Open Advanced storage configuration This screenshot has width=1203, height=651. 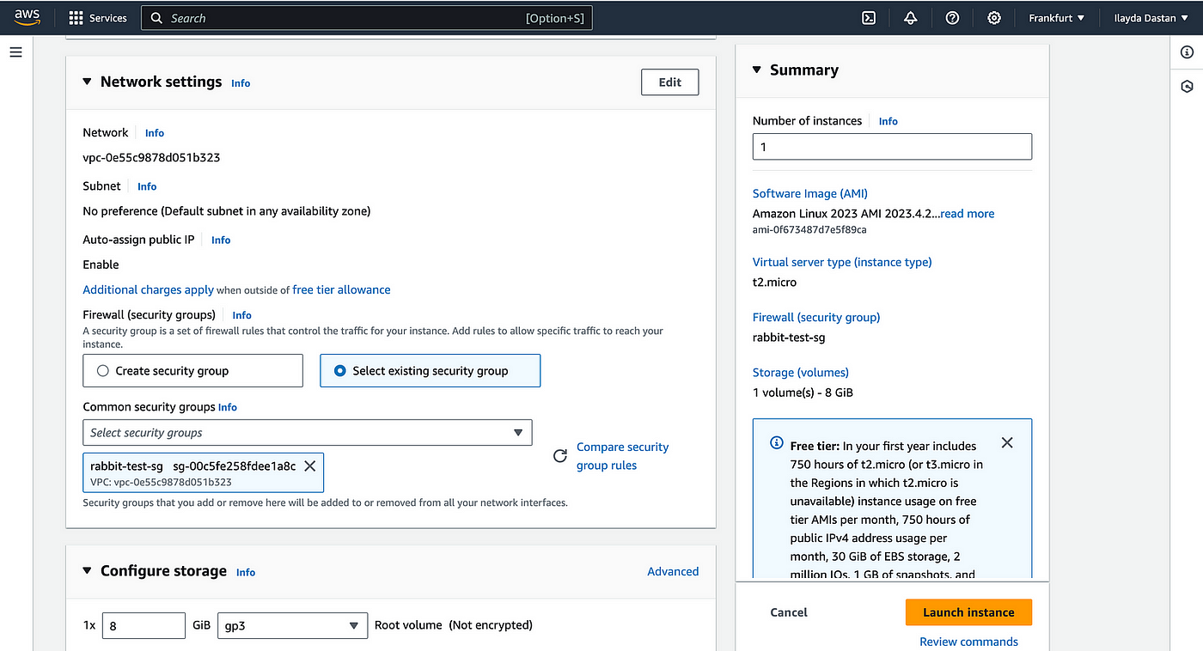(673, 571)
